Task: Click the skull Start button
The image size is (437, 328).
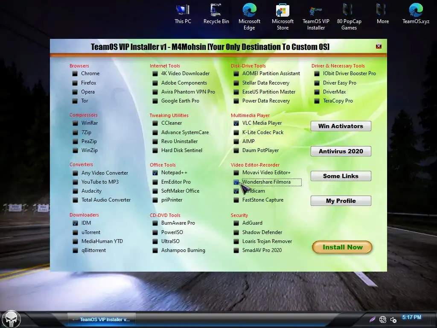Action: tap(11, 319)
